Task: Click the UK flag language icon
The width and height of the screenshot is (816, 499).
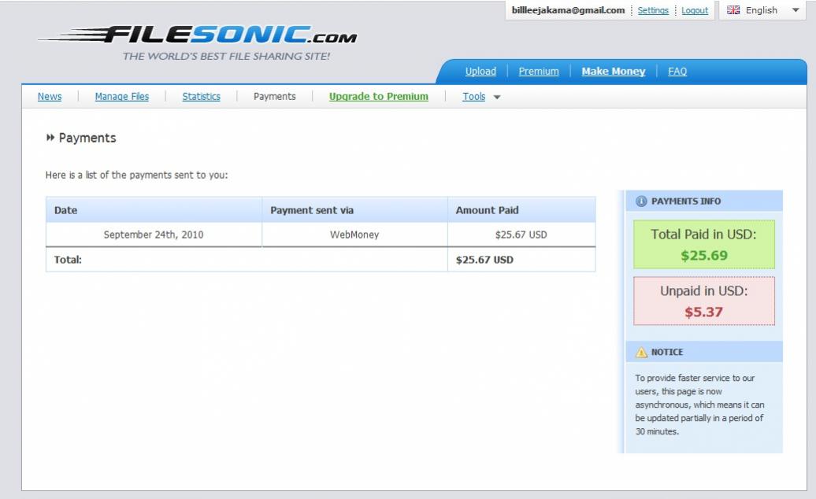Action: click(733, 10)
